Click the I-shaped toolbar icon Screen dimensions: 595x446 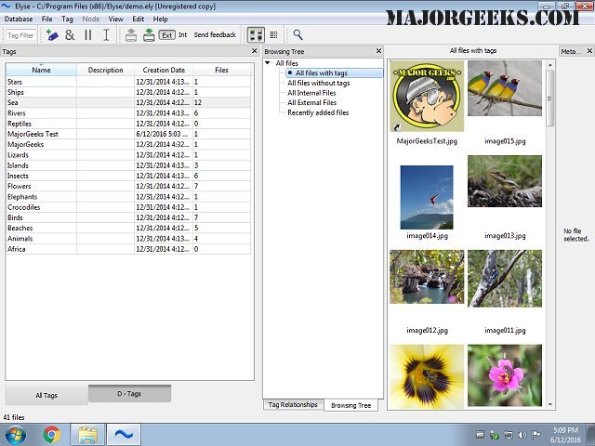[106, 35]
